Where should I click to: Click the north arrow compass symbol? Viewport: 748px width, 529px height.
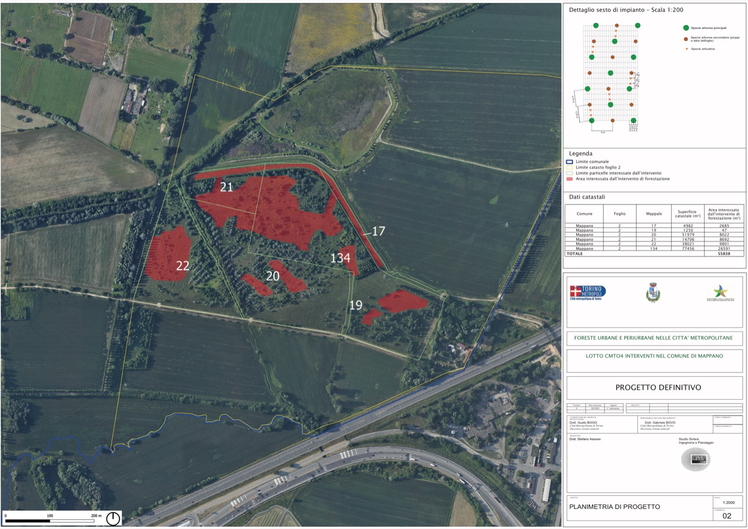tap(113, 518)
